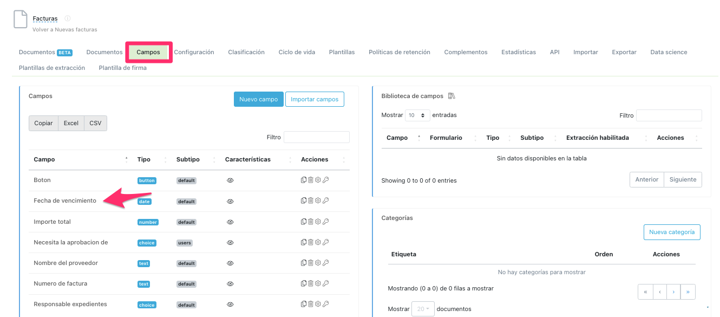Click the Filtro input in Campos panel

tap(317, 137)
